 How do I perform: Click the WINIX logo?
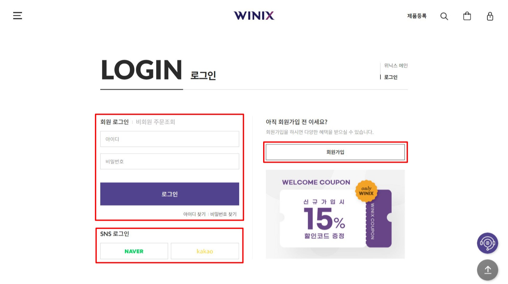(x=254, y=15)
